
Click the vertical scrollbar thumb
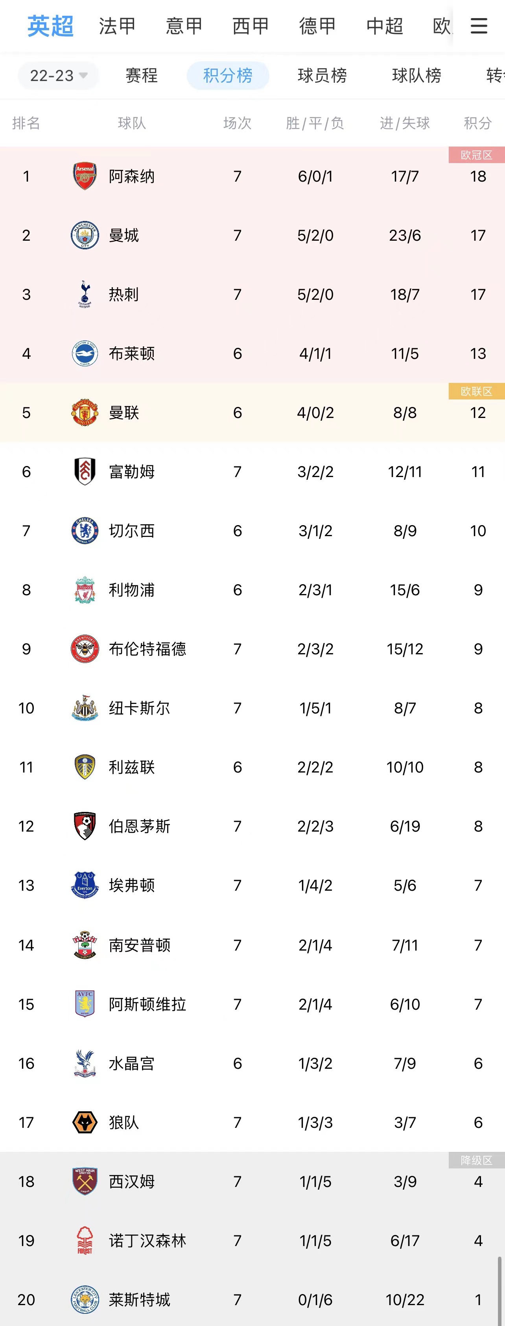coord(499,1291)
